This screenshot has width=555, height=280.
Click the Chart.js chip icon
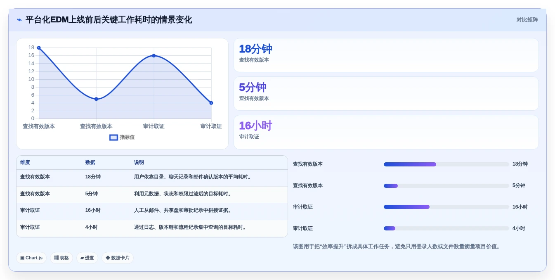click(x=22, y=258)
